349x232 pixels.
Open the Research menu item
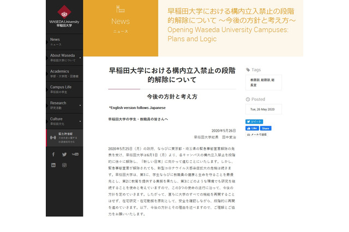[64, 105]
